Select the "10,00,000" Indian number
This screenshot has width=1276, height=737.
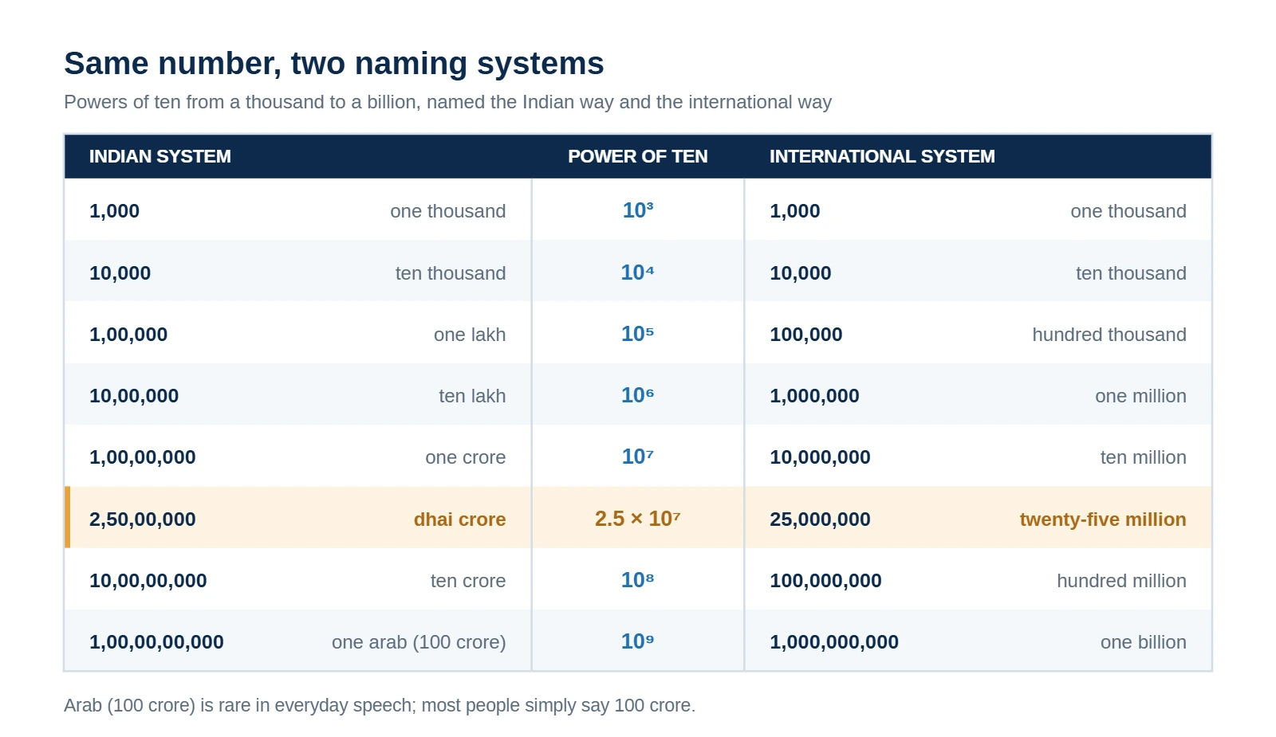point(134,396)
